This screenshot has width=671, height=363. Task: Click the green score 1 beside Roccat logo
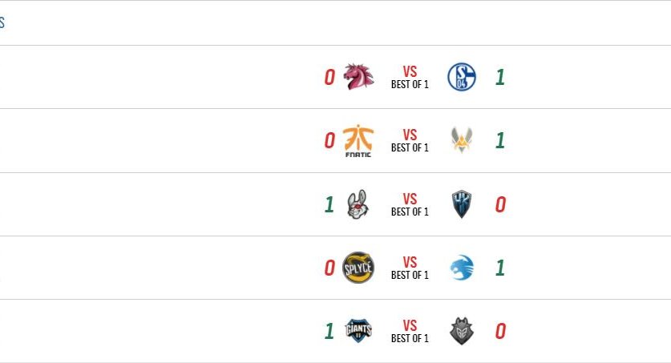pos(499,268)
